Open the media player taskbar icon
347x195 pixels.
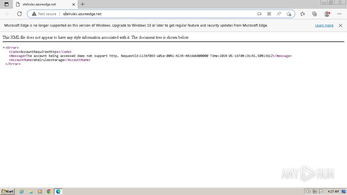click(x=40, y=191)
